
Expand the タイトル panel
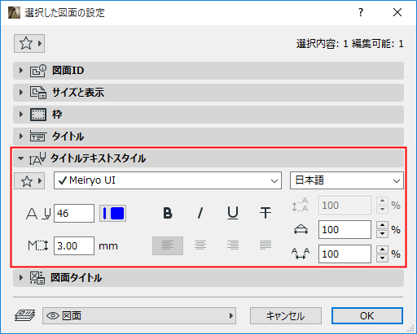tap(208, 137)
